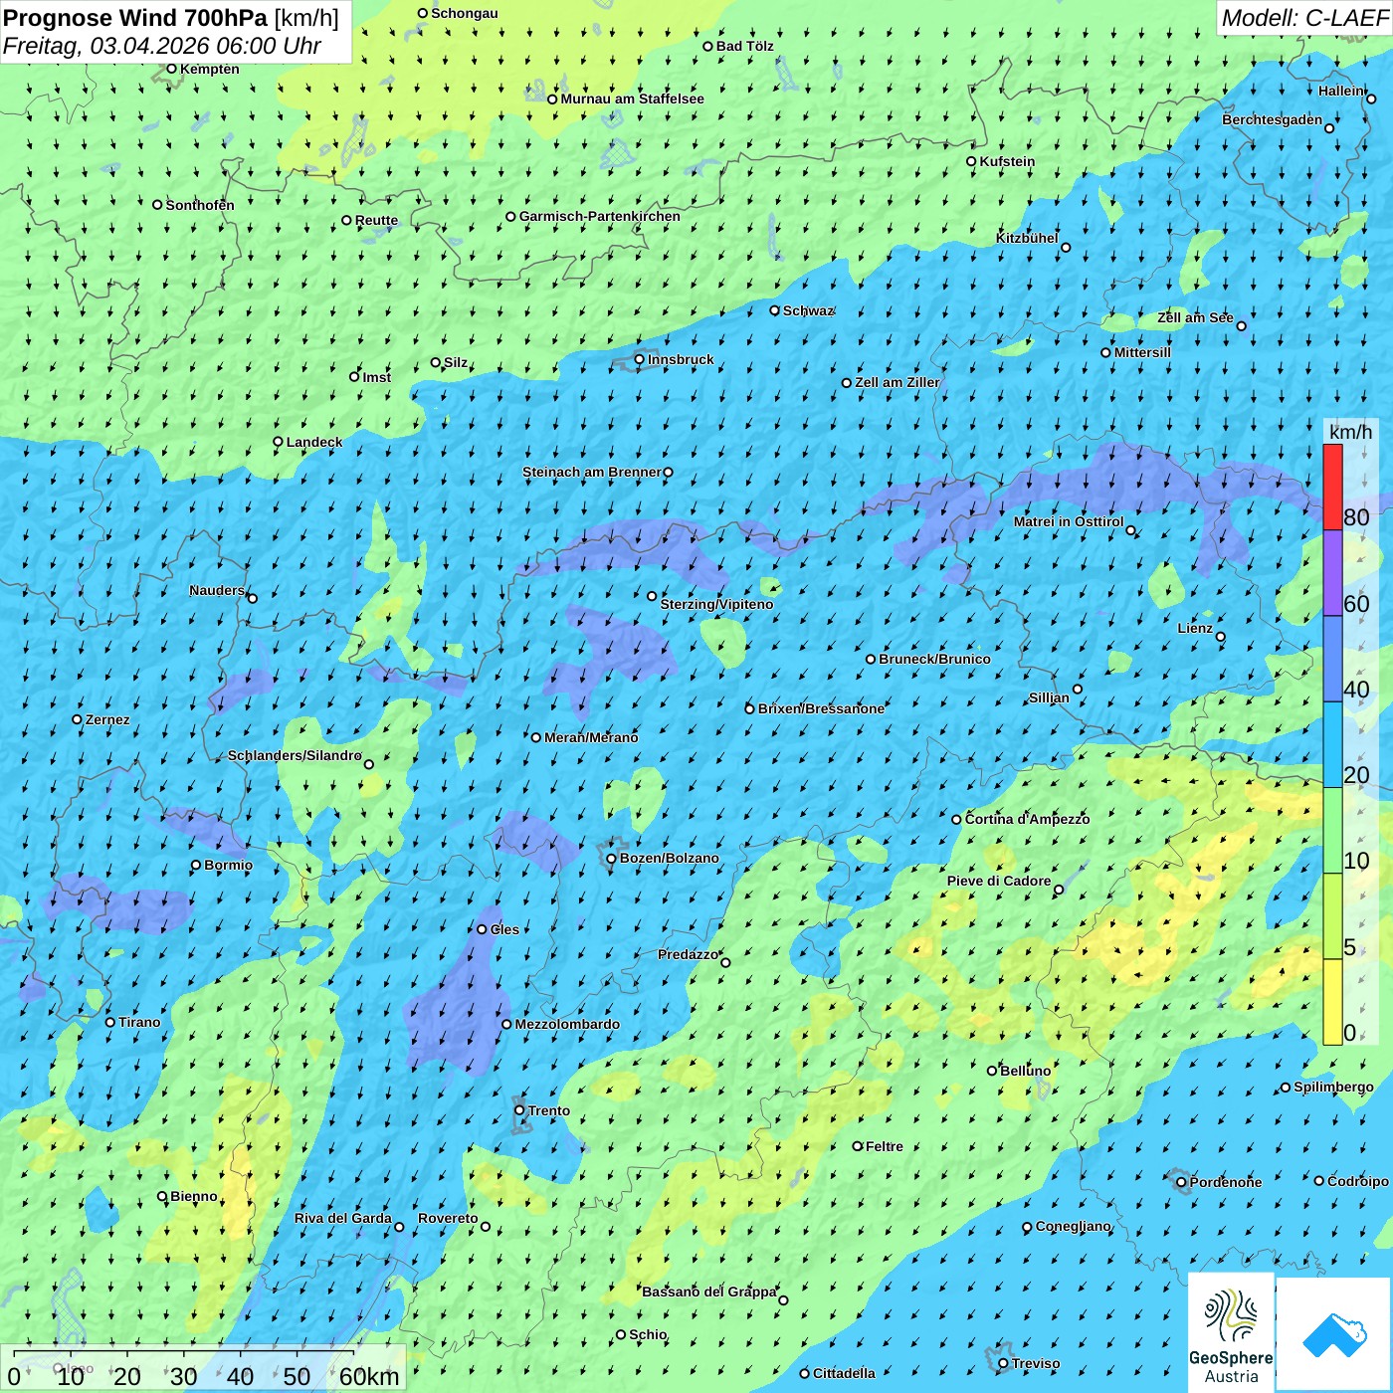Click the 'Conegliano' label
This screenshot has width=1393, height=1393.
coord(1074,1226)
